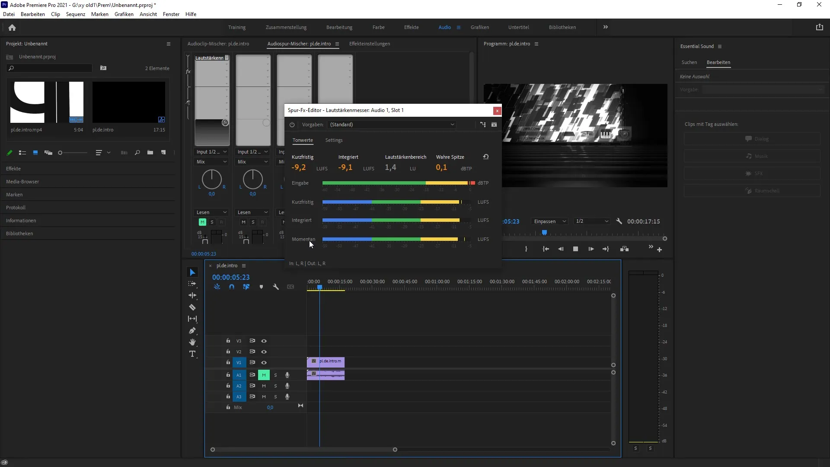Open Effekteinstellungen panel tab
The height and width of the screenshot is (467, 830).
click(369, 44)
